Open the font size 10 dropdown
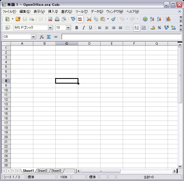 (x=68, y=28)
